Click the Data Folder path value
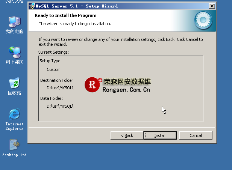Viewport: 232px width, 170px height. coord(60,106)
